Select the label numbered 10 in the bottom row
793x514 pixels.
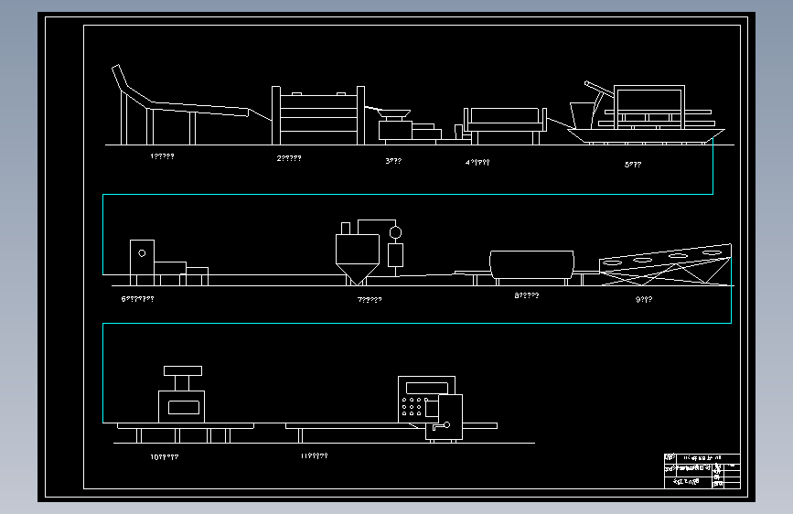click(165, 456)
